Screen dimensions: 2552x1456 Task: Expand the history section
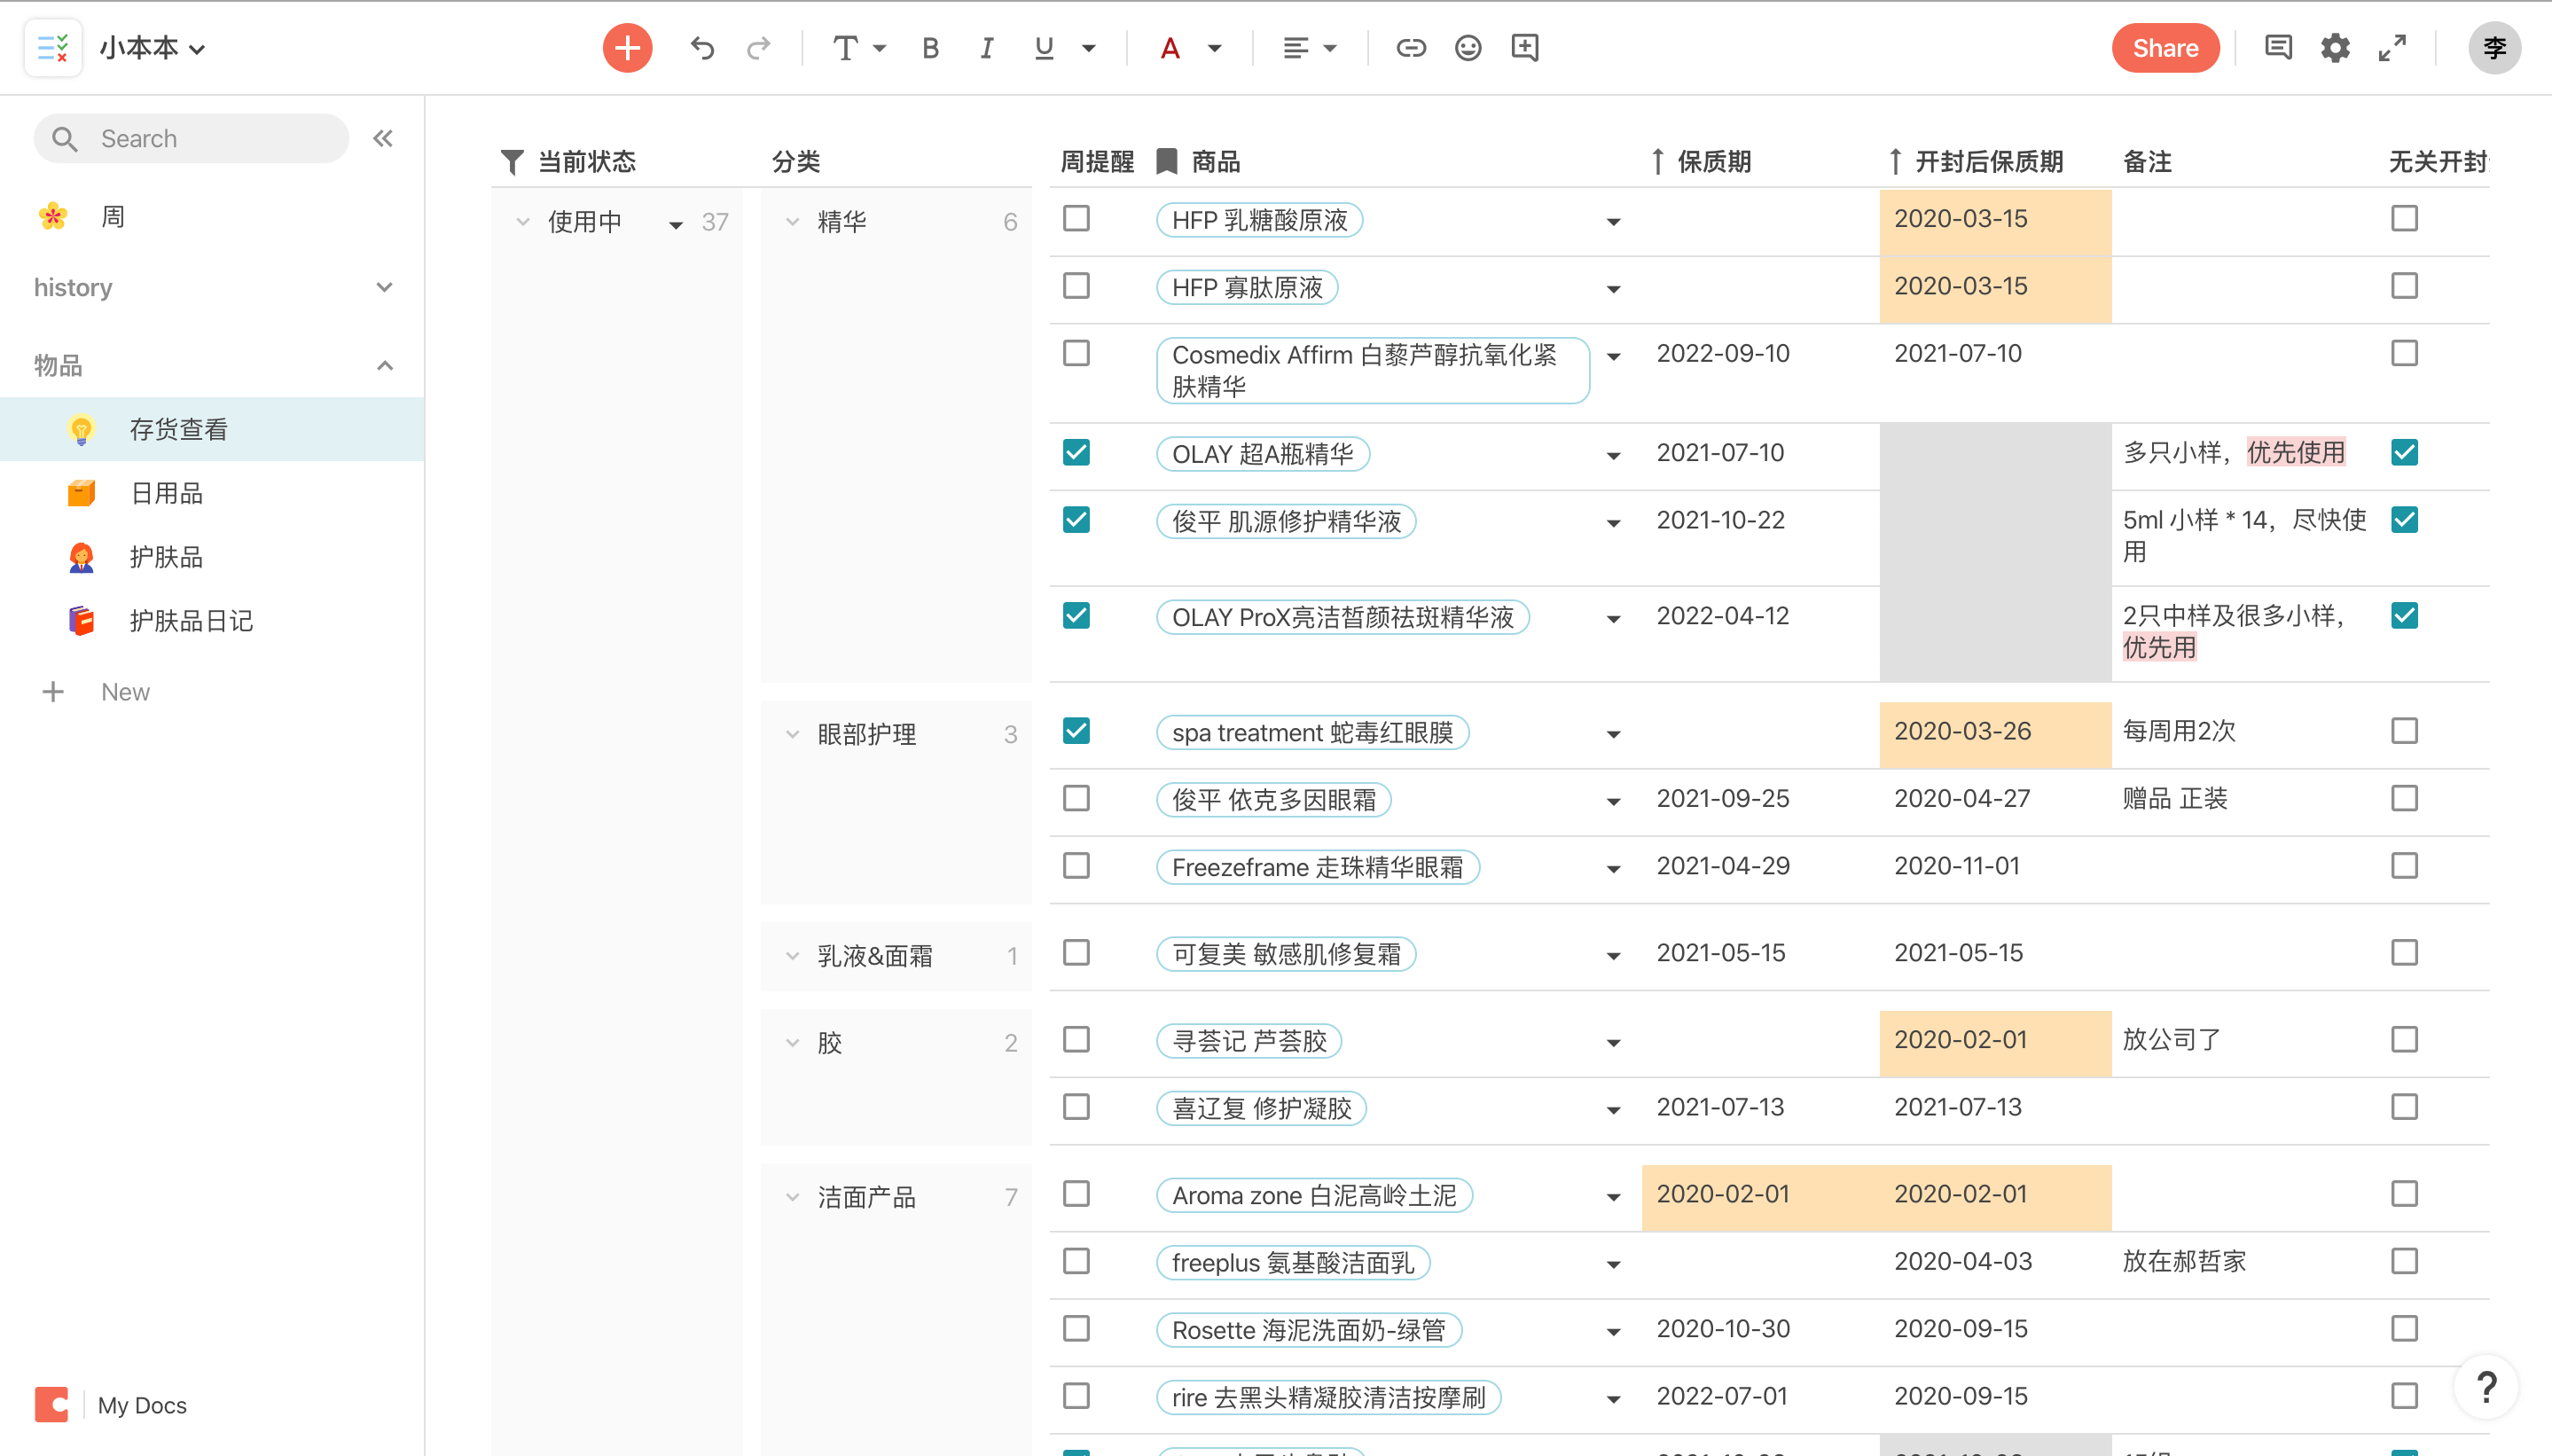tap(384, 287)
